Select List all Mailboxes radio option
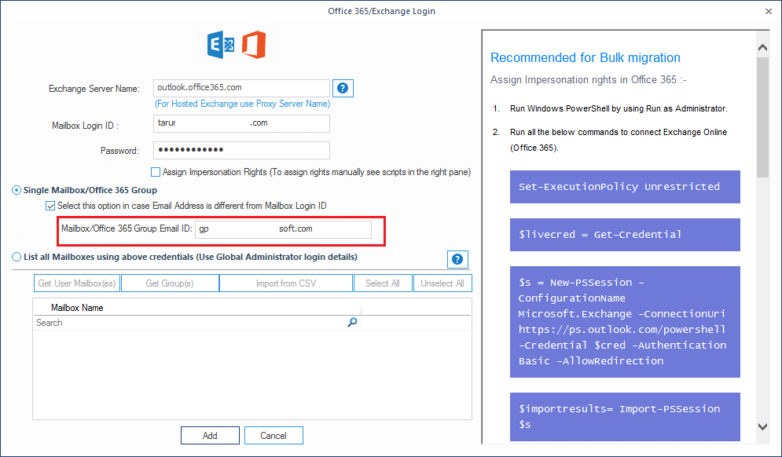The image size is (782, 457). pyautogui.click(x=17, y=257)
